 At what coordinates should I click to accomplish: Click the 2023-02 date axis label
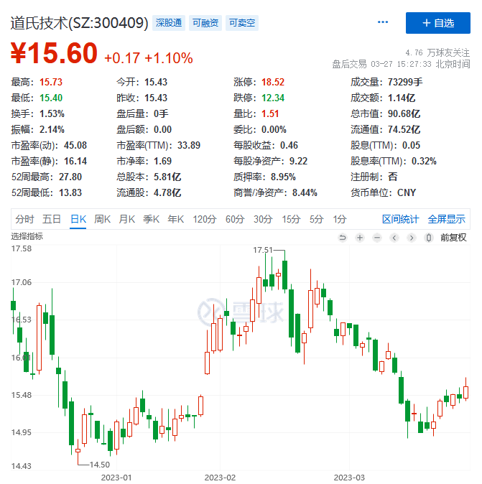pos(220,478)
